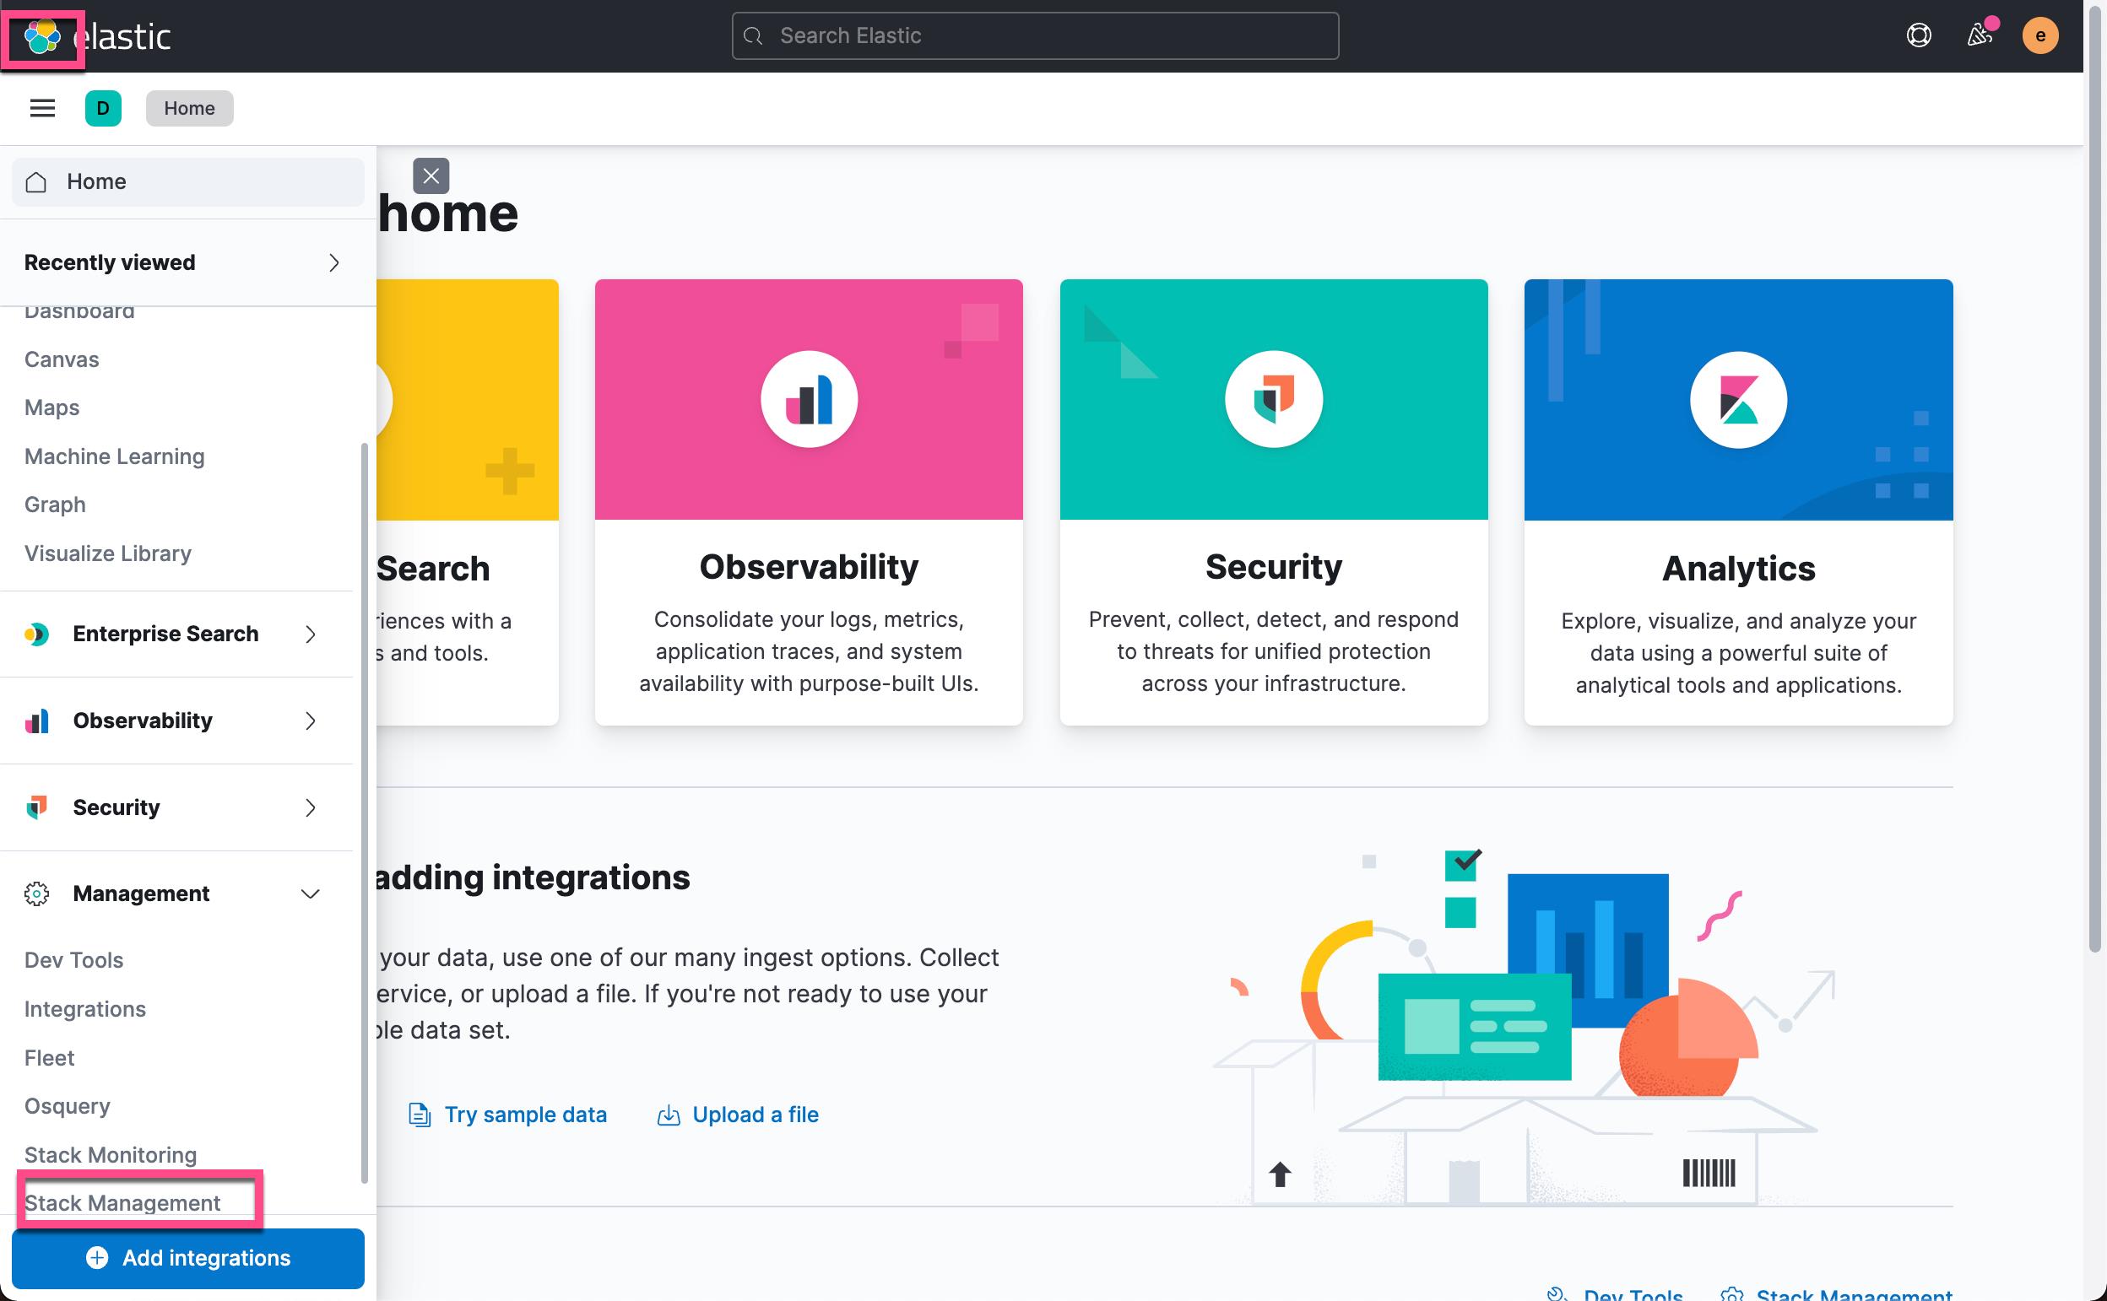Click the Observability card bar-chart icon
This screenshot has width=2107, height=1301.
coord(809,399)
